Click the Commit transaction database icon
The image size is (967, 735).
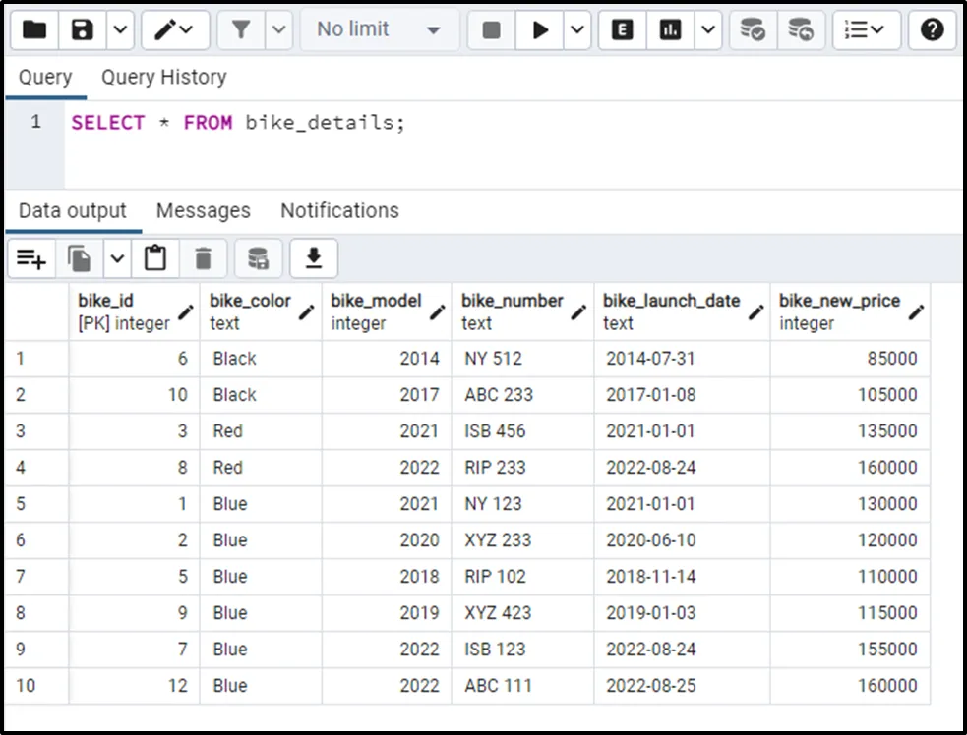(753, 30)
